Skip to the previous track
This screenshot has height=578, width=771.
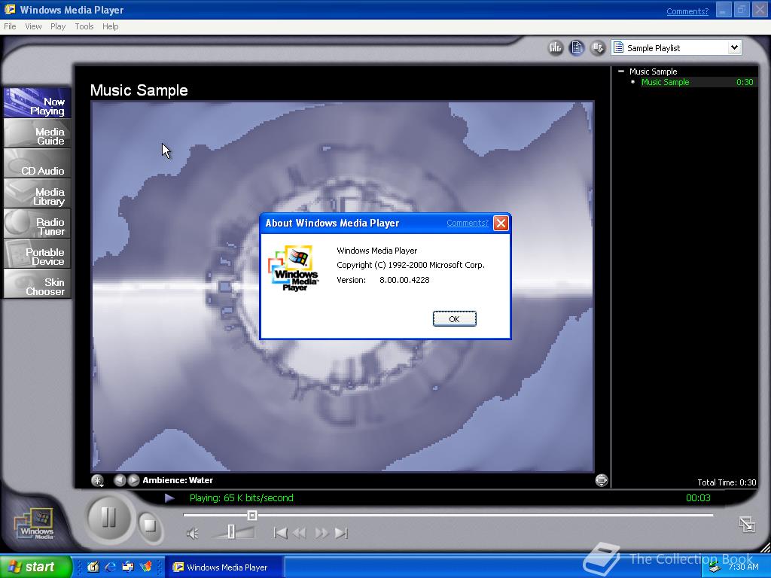(x=280, y=533)
